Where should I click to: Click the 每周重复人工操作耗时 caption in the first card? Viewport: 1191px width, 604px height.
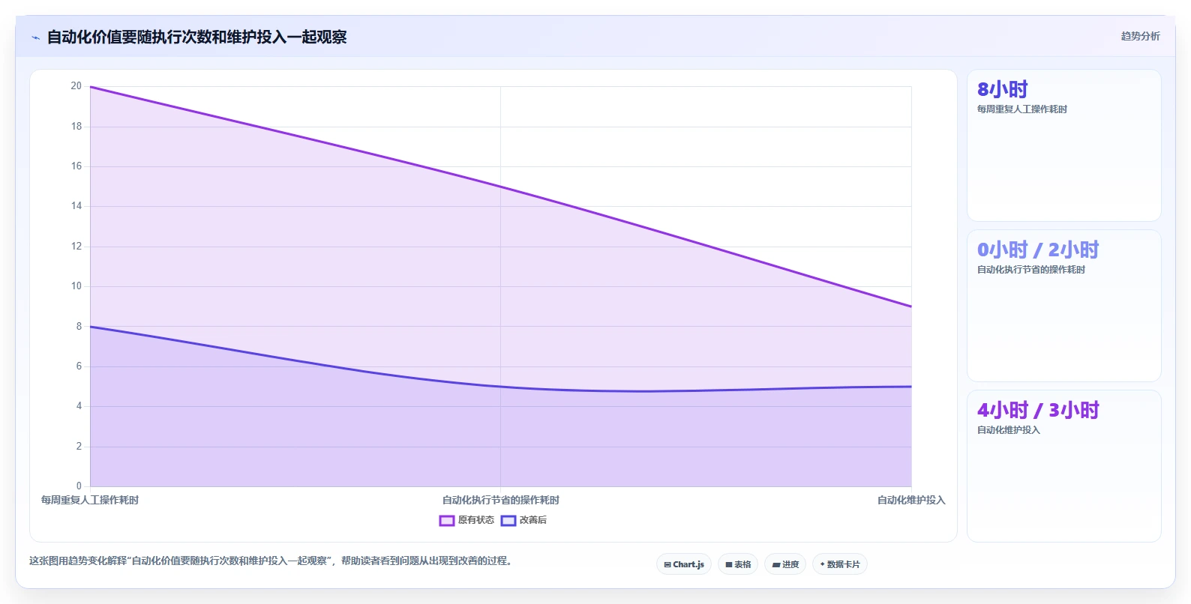(x=1021, y=109)
